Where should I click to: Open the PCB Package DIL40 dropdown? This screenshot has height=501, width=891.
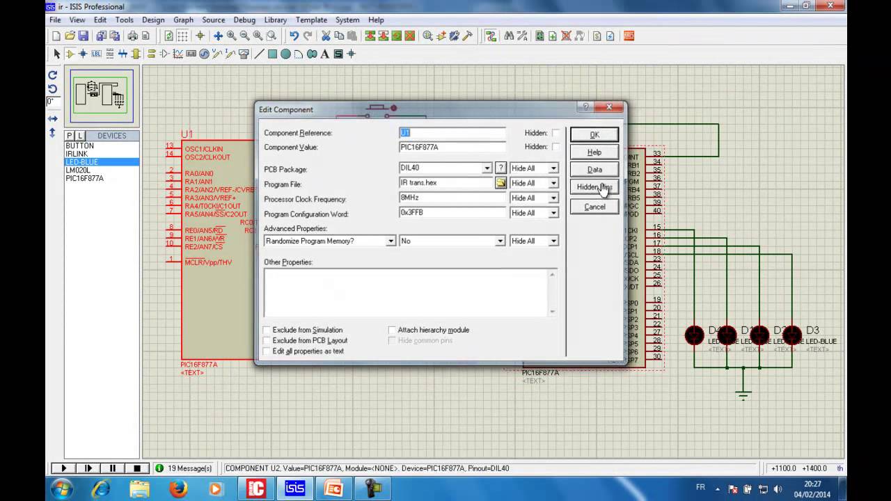(487, 168)
